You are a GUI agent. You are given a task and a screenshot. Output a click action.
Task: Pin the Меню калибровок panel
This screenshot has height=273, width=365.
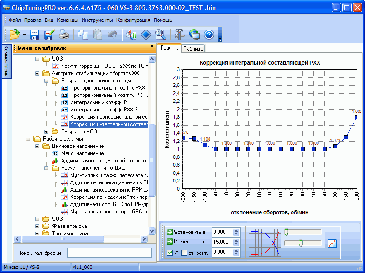(x=152, y=48)
